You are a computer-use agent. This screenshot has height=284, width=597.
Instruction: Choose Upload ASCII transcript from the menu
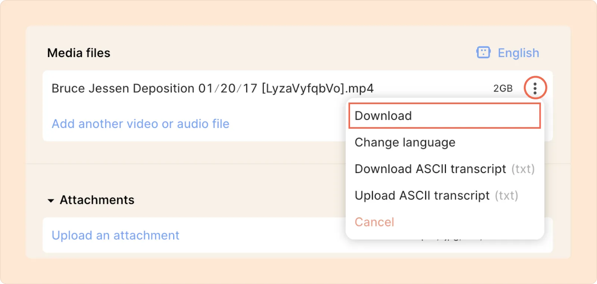422,195
